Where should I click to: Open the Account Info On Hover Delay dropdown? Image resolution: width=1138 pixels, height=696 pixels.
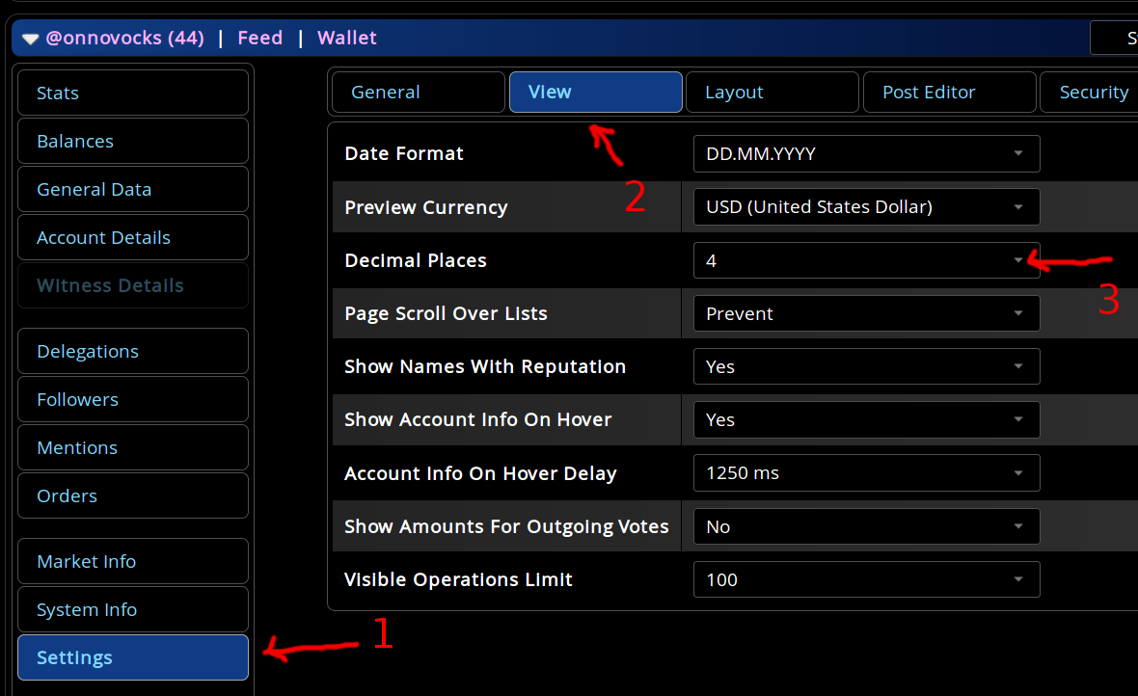867,473
